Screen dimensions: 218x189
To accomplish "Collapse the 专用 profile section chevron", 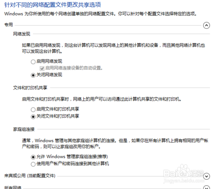I will 206,25.
